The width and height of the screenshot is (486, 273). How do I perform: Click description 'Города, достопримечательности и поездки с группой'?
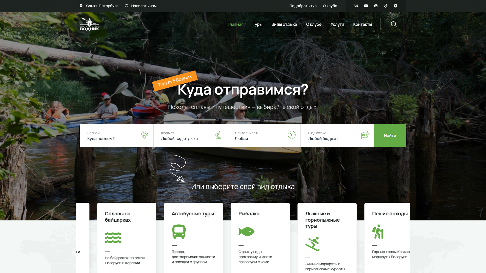pyautogui.click(x=193, y=257)
